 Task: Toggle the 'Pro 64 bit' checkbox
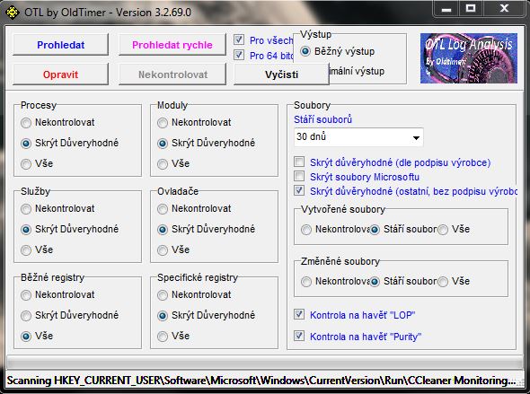tap(239, 55)
